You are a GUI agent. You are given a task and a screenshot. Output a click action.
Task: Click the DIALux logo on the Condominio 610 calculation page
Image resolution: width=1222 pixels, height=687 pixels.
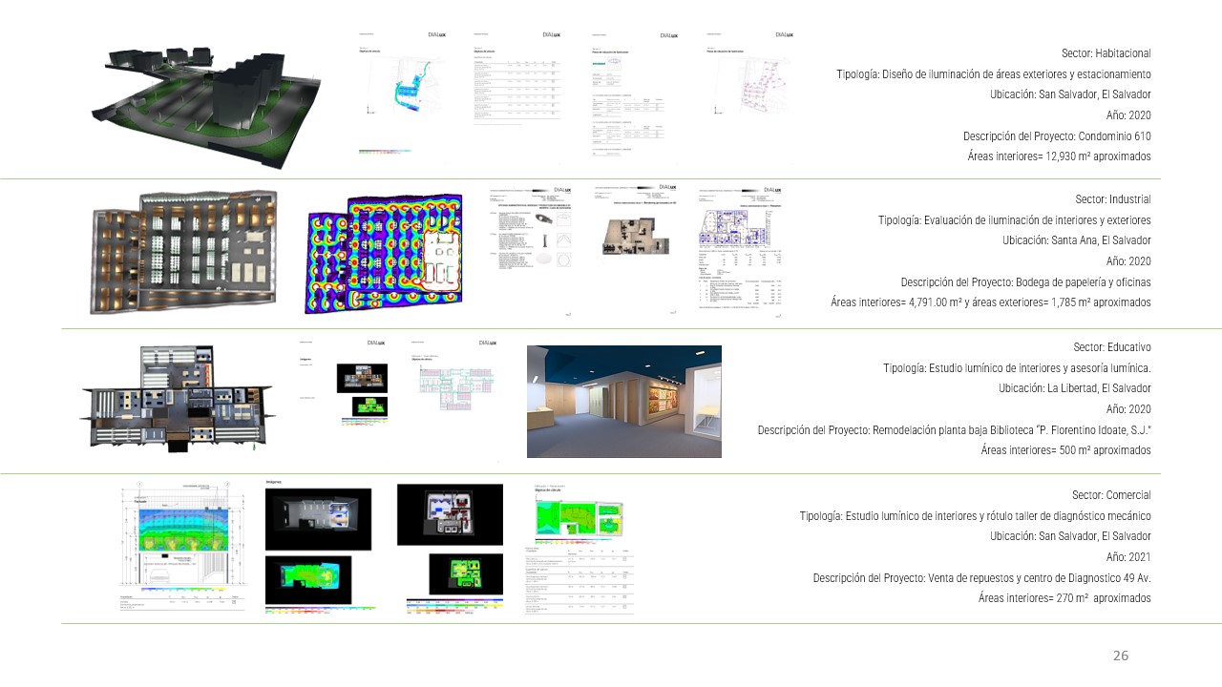[x=435, y=34]
